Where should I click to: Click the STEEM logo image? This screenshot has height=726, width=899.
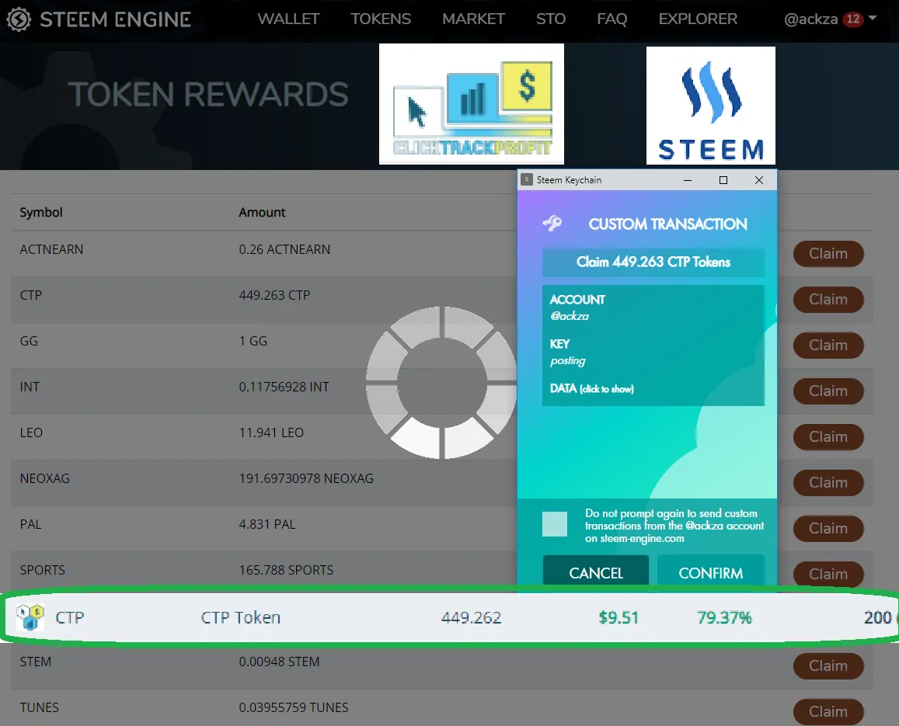[x=711, y=106]
